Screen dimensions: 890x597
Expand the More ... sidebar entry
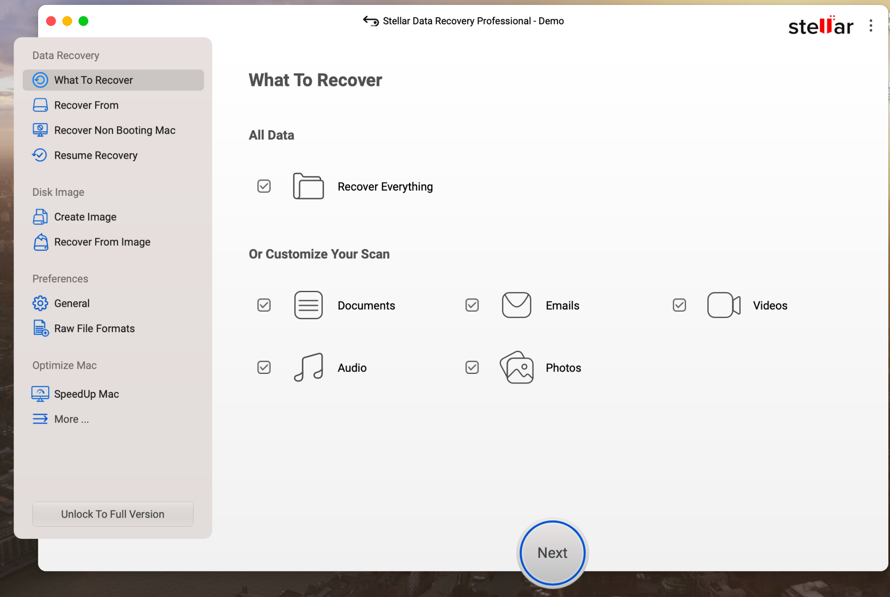[60, 419]
